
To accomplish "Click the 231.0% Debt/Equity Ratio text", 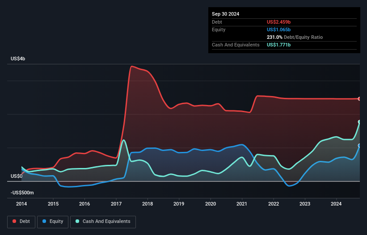I will point(295,37).
